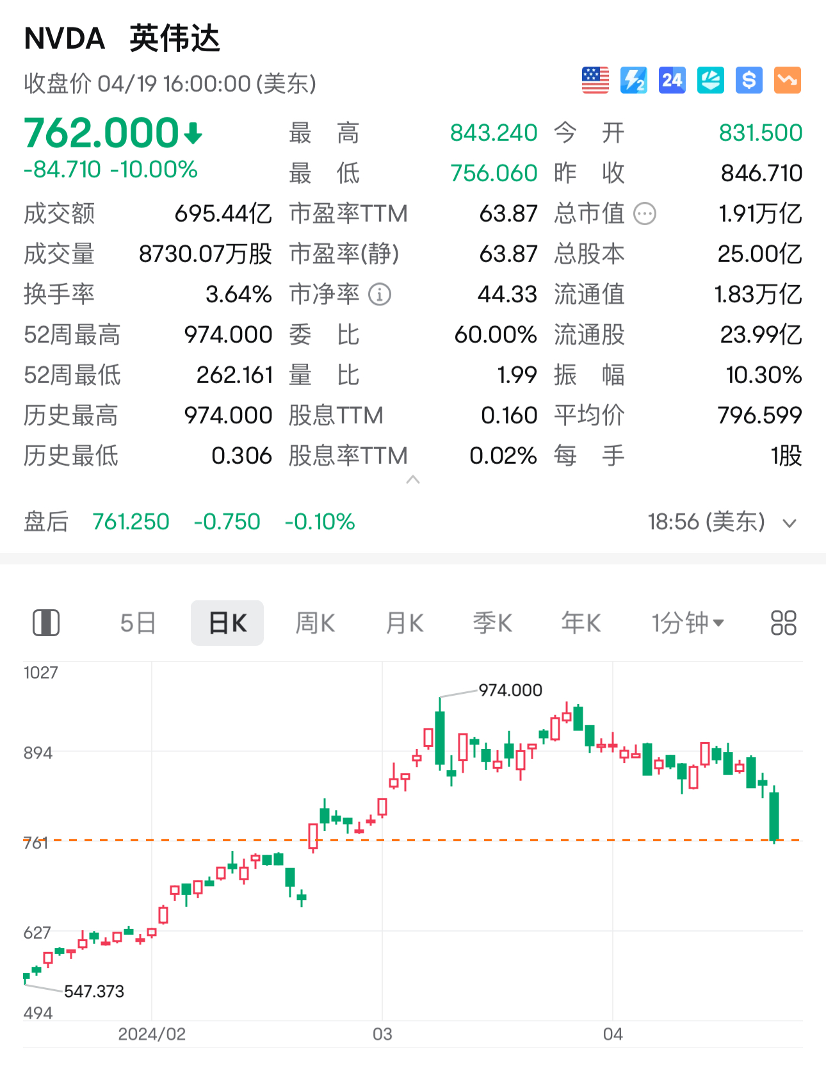Tap the 量比 value 1.99
Image resolution: width=826 pixels, height=1068 pixels.
pos(517,375)
